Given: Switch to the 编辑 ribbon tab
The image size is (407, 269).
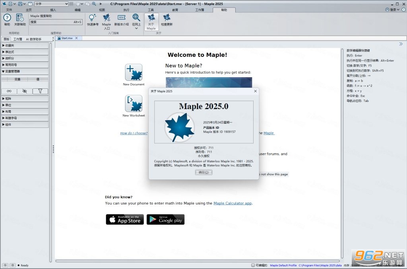Looking at the screenshot, I should [x=78, y=10].
